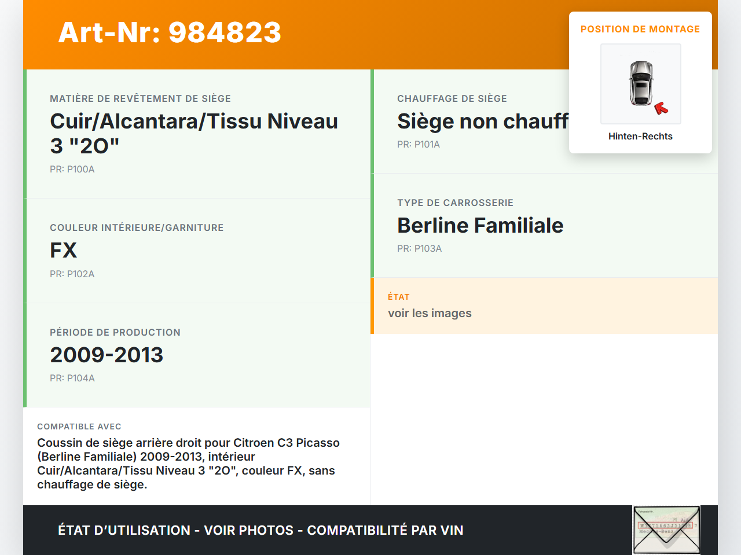Image resolution: width=741 pixels, height=555 pixels.
Task: Click the Mercedes-Benz text on the VIN stamp
Action: coord(656,531)
